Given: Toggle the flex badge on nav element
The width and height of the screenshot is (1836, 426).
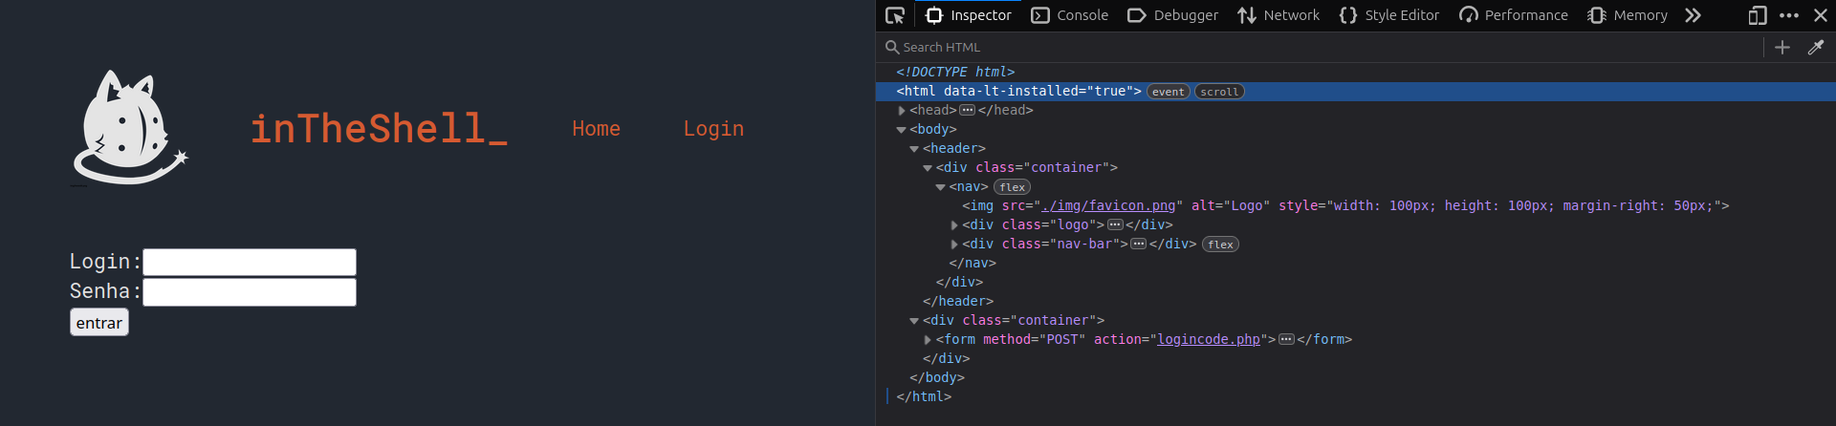Looking at the screenshot, I should click(1012, 187).
